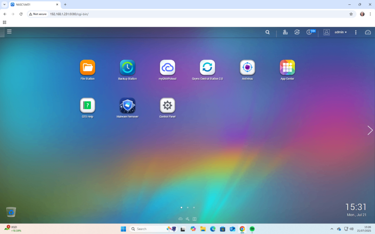Open the QTS main hamburger menu
The image size is (375, 234).
point(9,32)
